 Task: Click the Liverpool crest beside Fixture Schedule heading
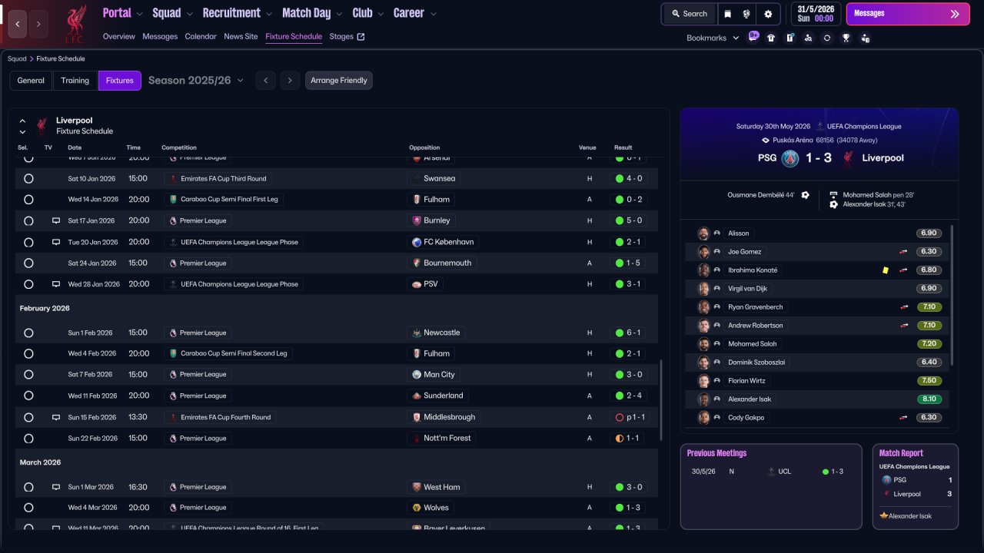[42, 126]
